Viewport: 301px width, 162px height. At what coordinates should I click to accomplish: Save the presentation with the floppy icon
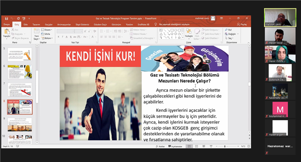7,18
